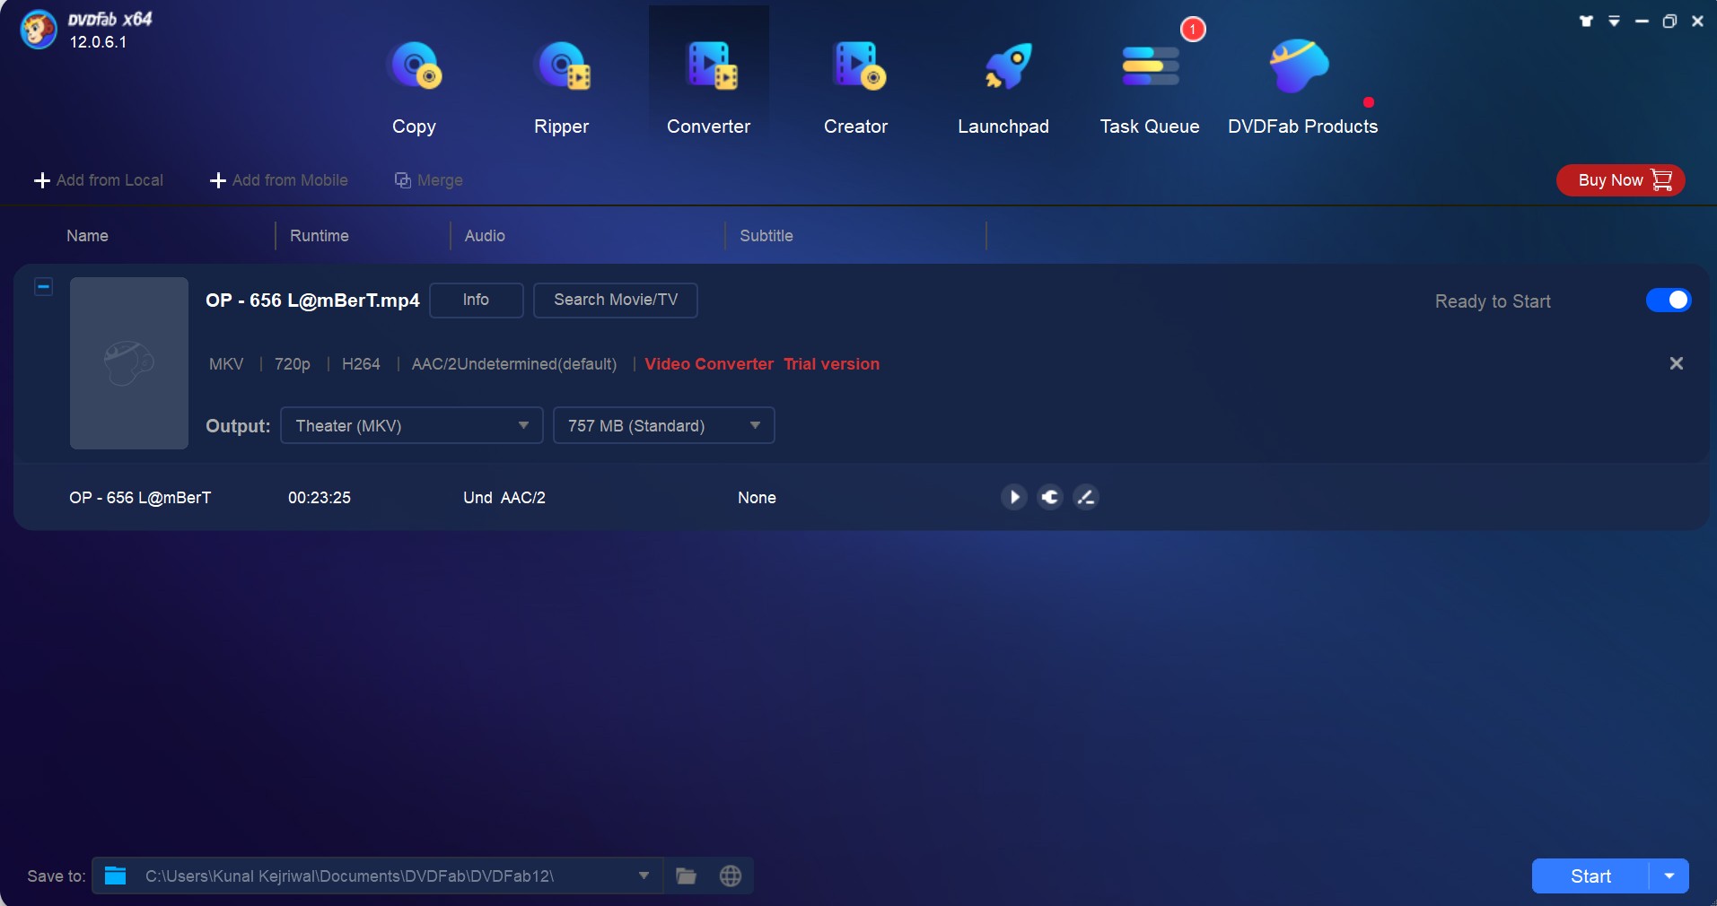Switch to the Creator module
The image size is (1717, 906).
[x=854, y=85]
